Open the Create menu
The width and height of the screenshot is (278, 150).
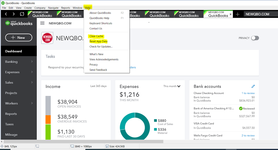[x=28, y=8]
